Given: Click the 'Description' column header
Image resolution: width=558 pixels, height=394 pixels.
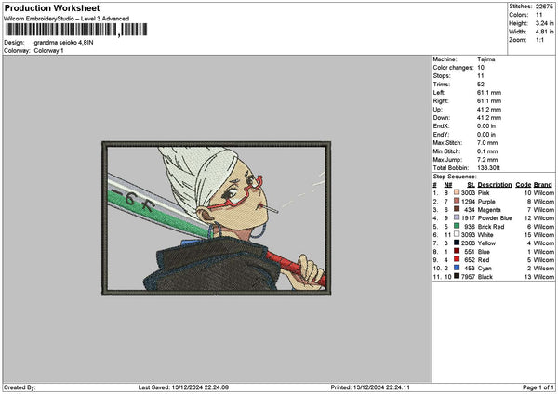Looking at the screenshot, I should pyautogui.click(x=495, y=185).
